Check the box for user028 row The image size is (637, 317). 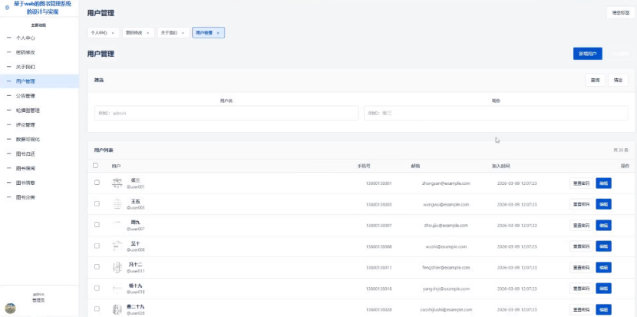[x=97, y=309]
